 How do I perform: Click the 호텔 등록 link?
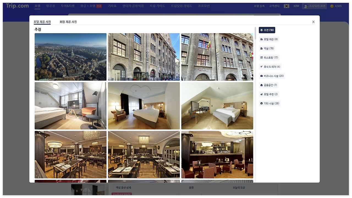[259, 6]
